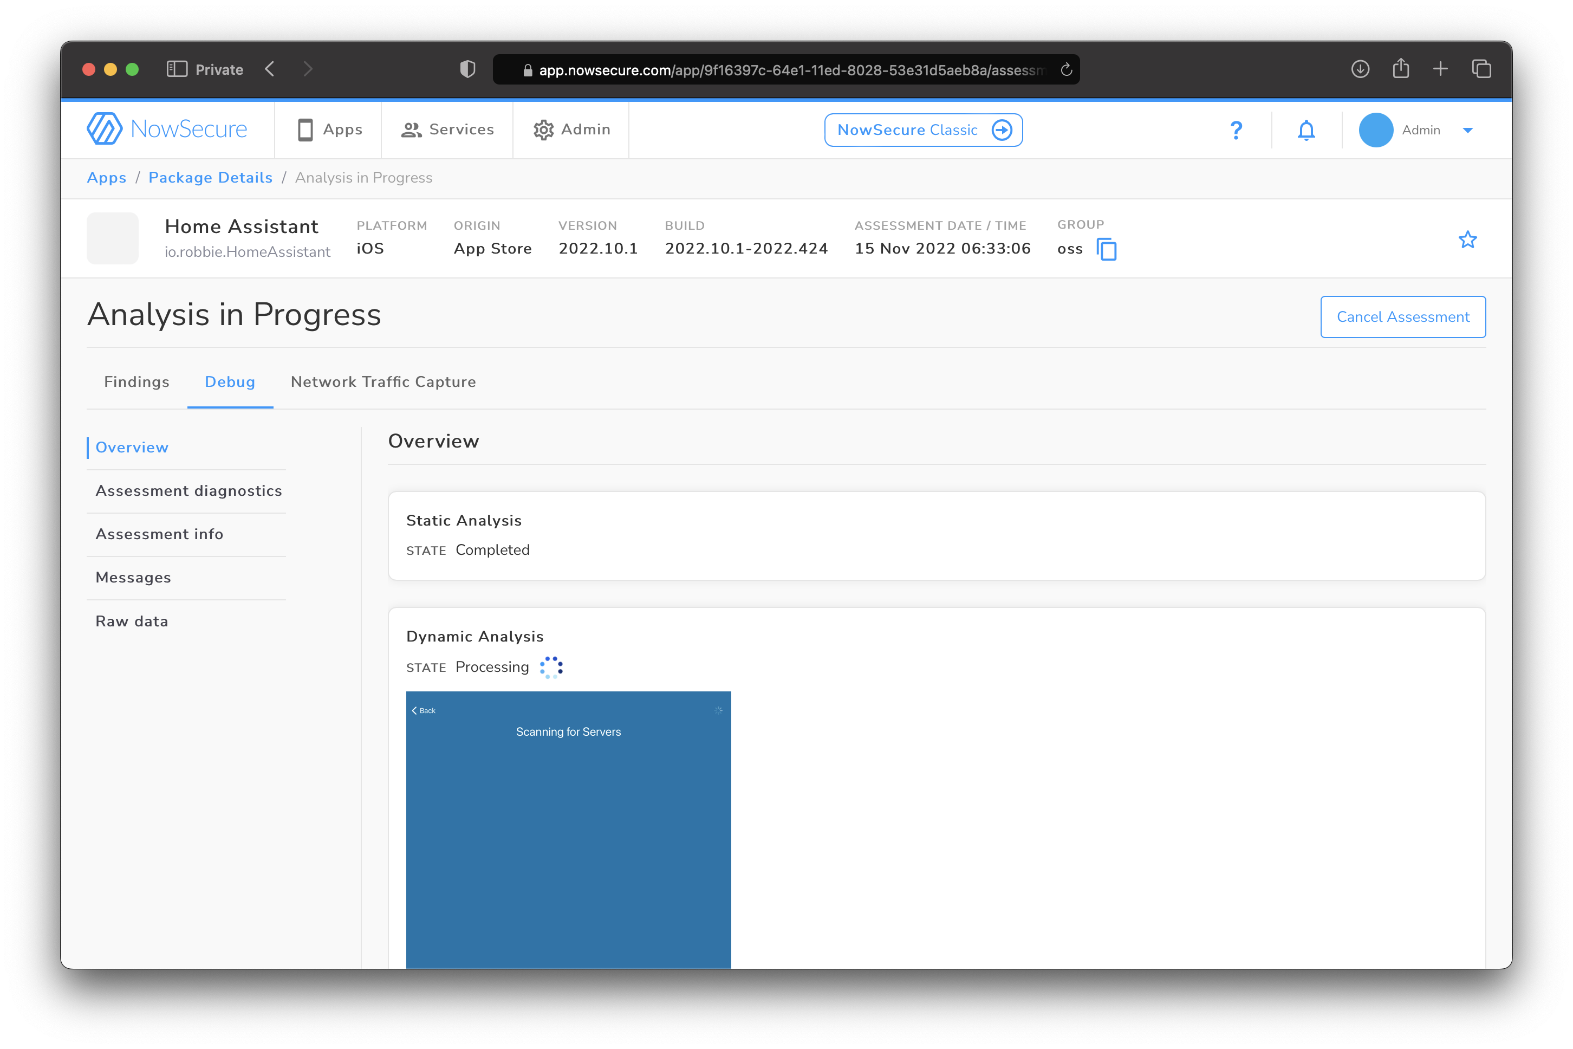Favorite this app with the star icon
The height and width of the screenshot is (1049, 1573).
coord(1467,239)
